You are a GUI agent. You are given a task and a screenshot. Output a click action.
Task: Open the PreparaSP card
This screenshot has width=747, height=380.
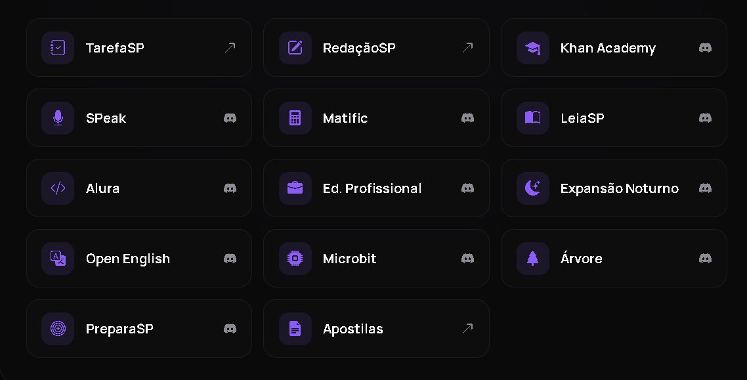click(x=139, y=329)
